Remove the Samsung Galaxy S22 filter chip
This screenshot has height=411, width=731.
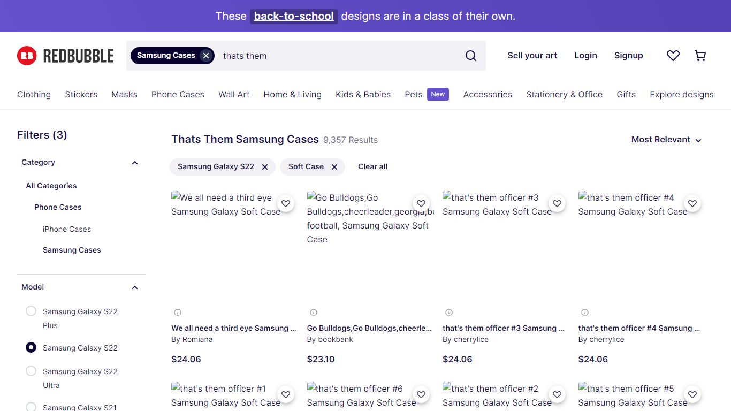click(x=265, y=167)
